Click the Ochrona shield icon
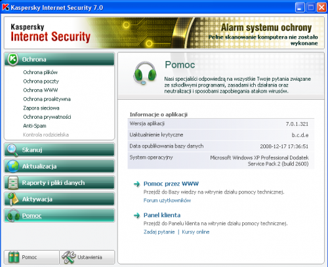This screenshot has height=267, width=328. [12, 59]
